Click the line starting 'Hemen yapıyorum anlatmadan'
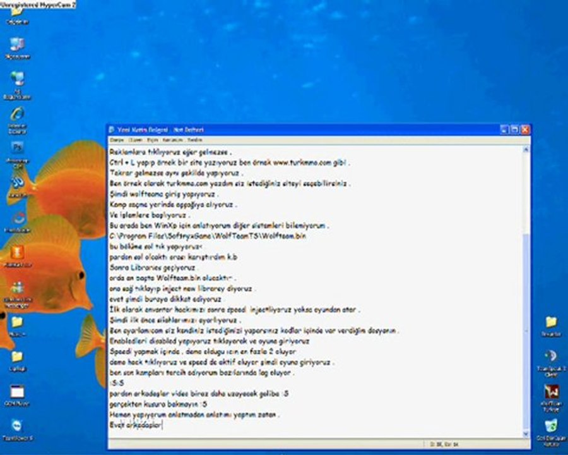 point(194,415)
